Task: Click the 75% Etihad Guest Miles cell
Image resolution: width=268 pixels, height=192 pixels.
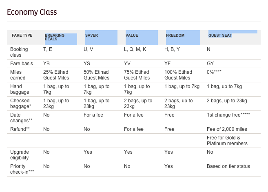Action: tap(137, 75)
